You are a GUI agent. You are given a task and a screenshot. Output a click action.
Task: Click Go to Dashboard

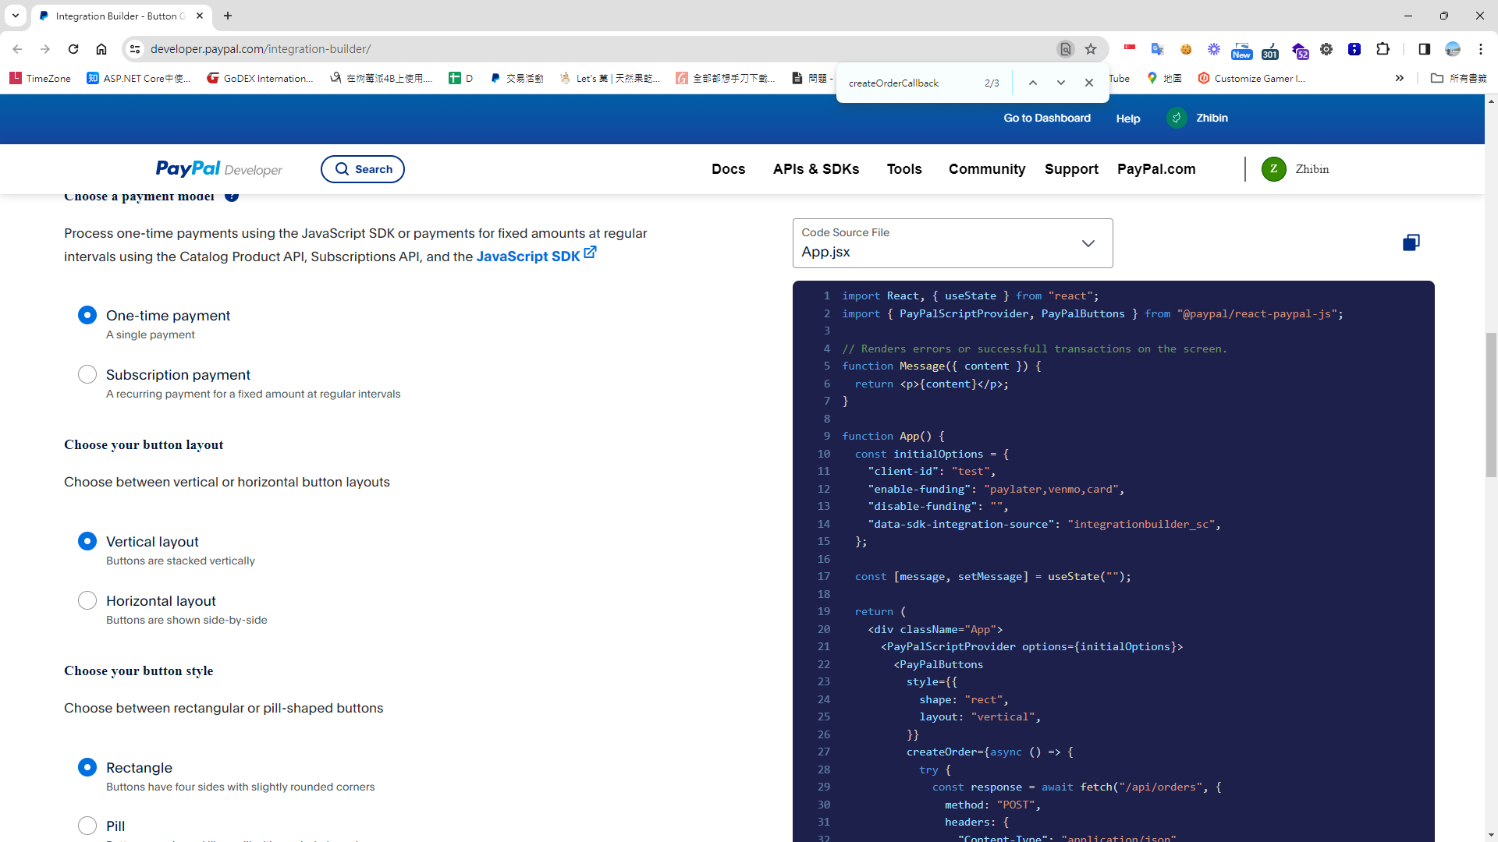(1046, 118)
